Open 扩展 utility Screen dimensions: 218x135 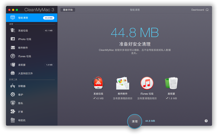32,112
